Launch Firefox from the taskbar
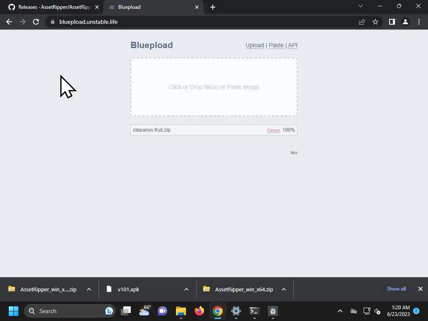The image size is (428, 321). click(199, 311)
